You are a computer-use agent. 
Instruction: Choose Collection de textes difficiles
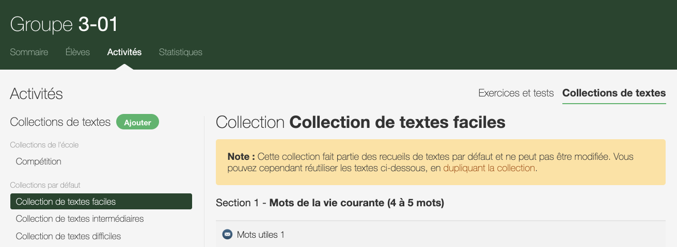(68, 236)
